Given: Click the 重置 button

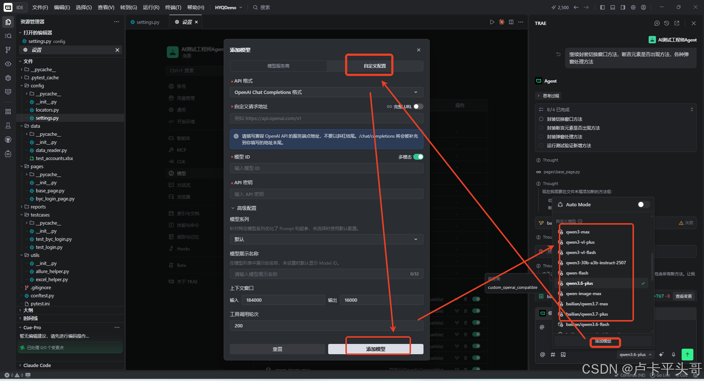Looking at the screenshot, I should pos(278,349).
